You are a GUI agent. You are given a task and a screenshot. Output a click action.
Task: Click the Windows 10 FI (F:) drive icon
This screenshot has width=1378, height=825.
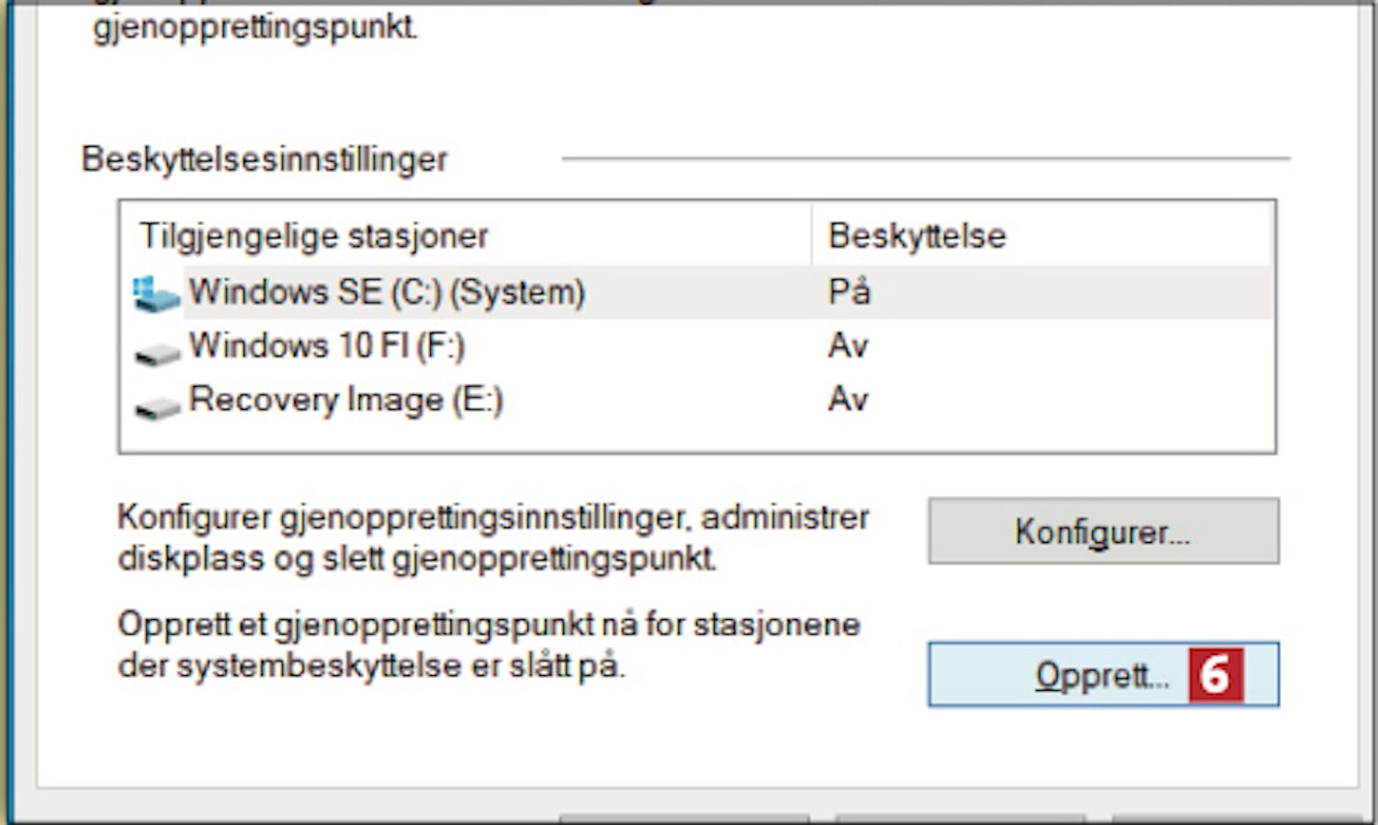tap(157, 353)
